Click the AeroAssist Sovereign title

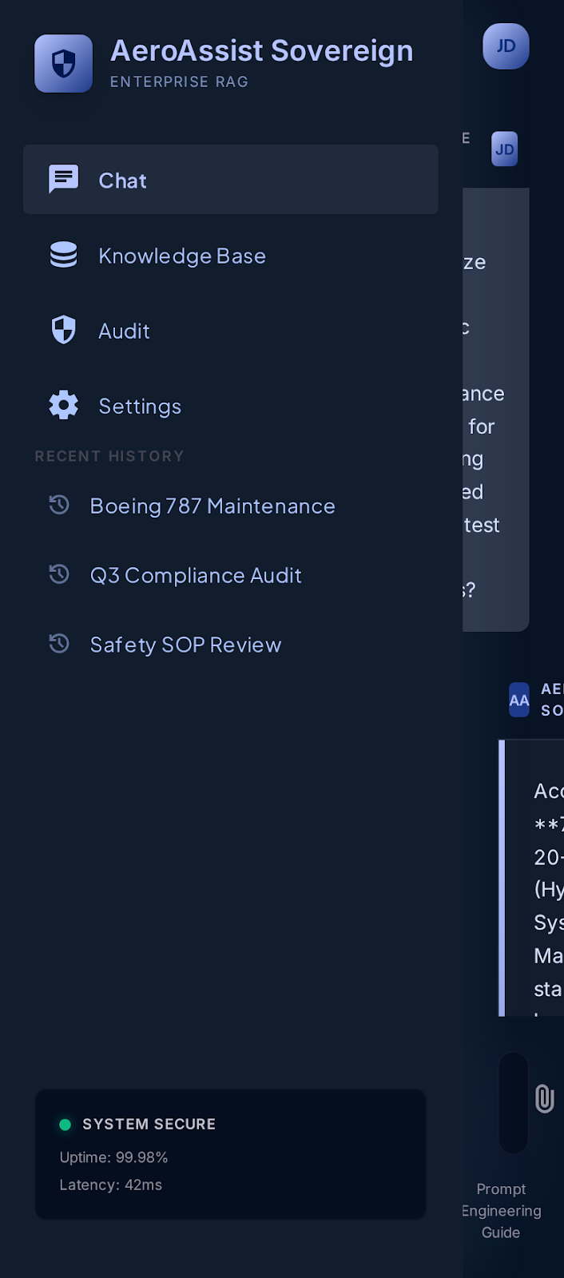[262, 51]
